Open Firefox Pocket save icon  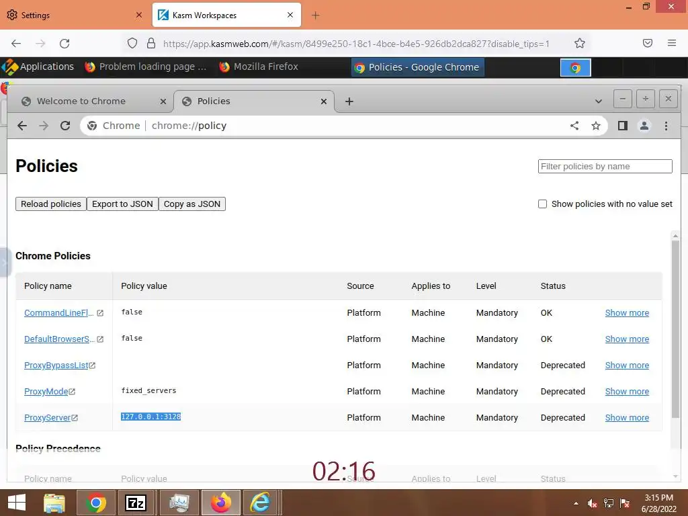point(647,43)
